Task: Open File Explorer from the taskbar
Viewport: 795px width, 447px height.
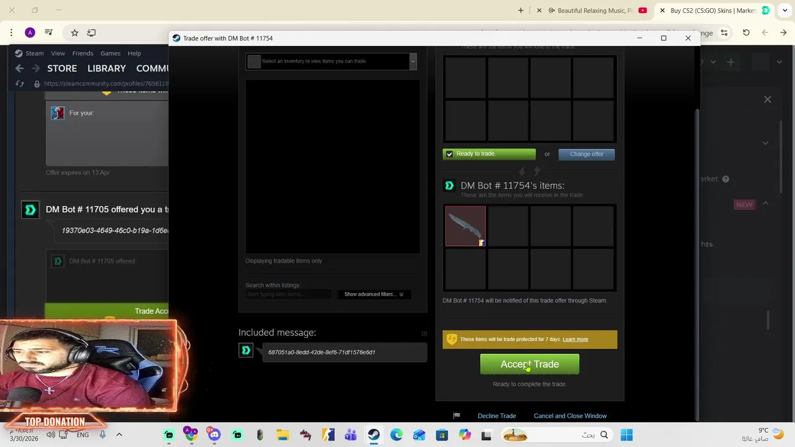Action: pos(283,435)
